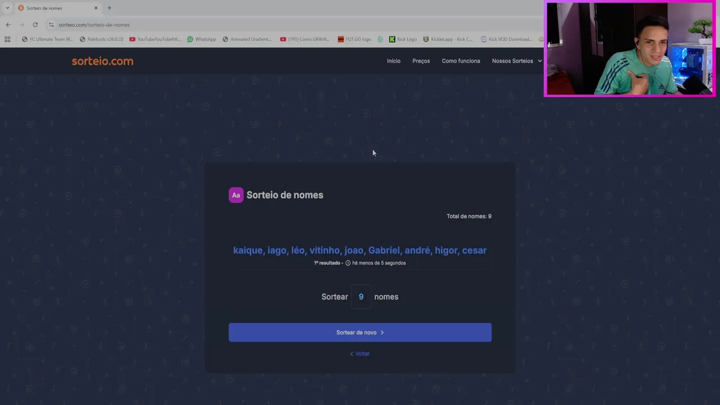This screenshot has width=720, height=405.
Task: Click the browser back arrow
Action: pos(8,25)
